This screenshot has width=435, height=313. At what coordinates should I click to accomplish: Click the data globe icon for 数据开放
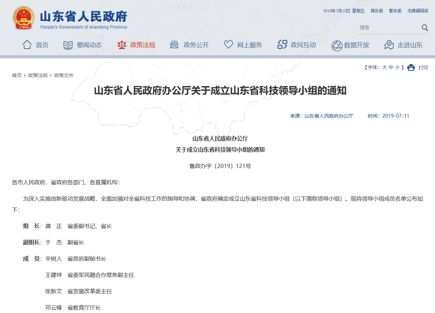[336, 45]
